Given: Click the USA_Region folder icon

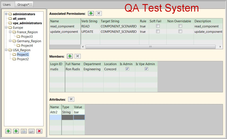Looking at the screenshot, I should coord(10,50).
